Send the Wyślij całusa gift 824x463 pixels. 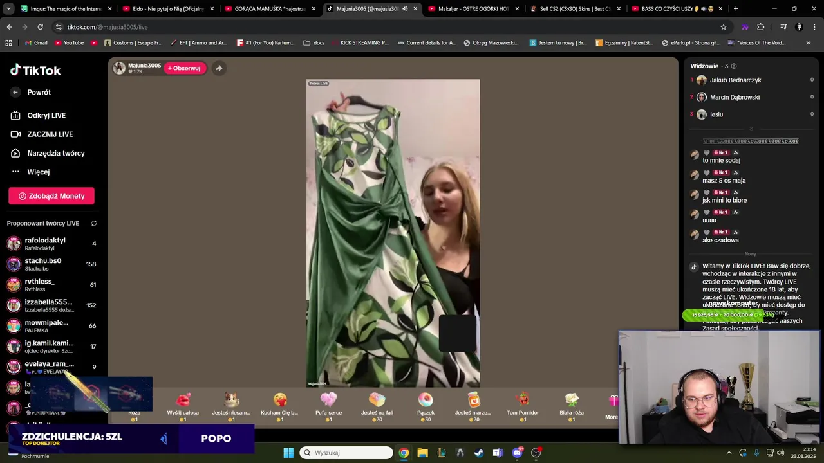click(x=183, y=407)
